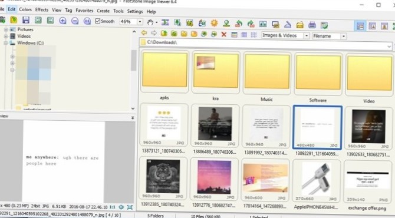Screen dimensions: 395x218
Task: Open the Adjust Lighting sun icon
Action: click(x=214, y=23)
